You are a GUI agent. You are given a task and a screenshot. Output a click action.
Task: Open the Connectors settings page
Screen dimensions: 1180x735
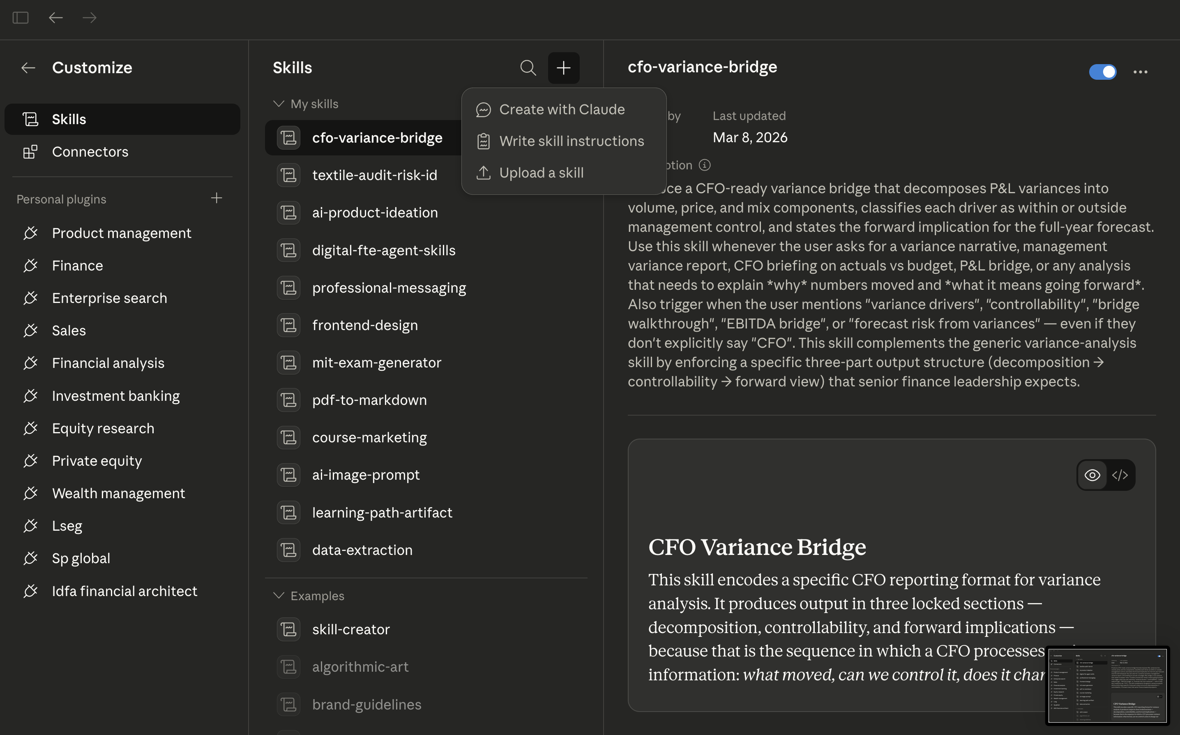tap(90, 152)
